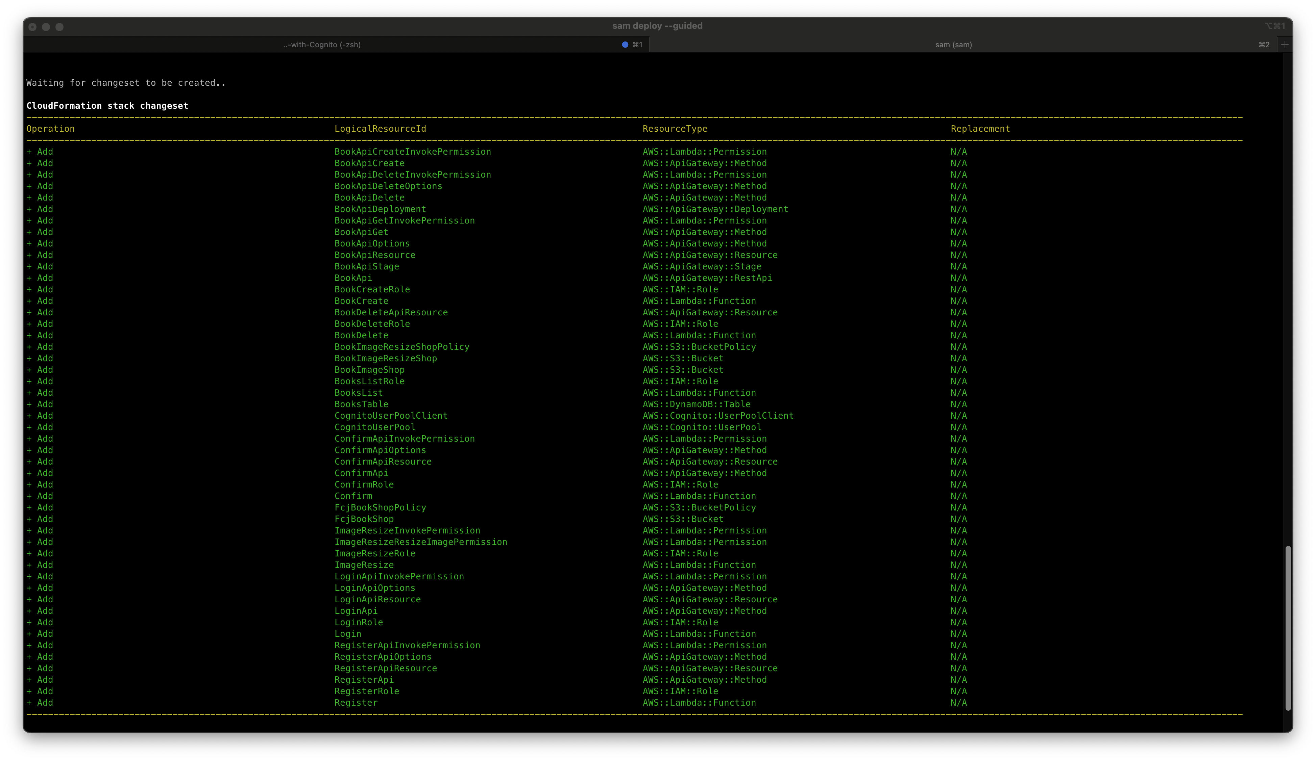Minimize the terminal window
This screenshot has height=761, width=1316.
pos(46,27)
